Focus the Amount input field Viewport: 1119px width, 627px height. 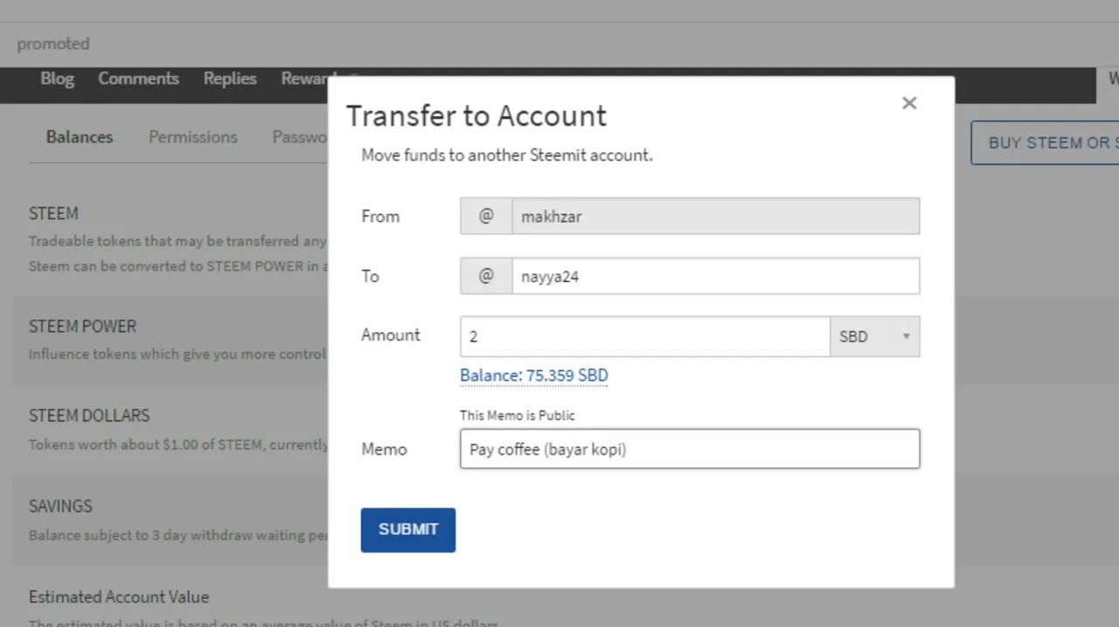(645, 336)
